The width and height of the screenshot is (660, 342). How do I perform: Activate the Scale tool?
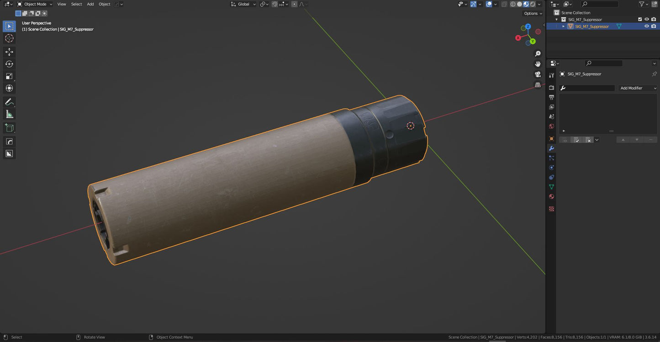(9, 76)
